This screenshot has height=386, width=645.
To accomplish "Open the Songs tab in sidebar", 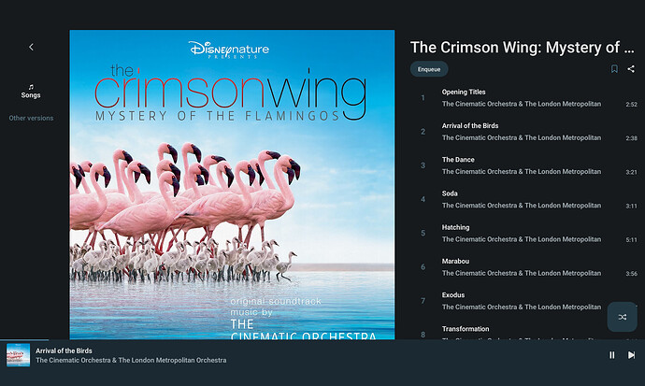I will pyautogui.click(x=31, y=92).
